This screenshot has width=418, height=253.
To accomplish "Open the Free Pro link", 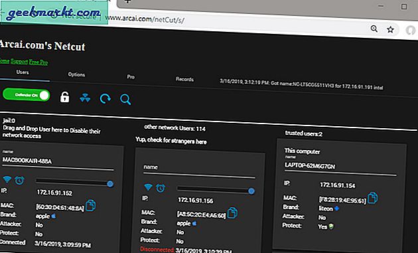I will (x=38, y=62).
